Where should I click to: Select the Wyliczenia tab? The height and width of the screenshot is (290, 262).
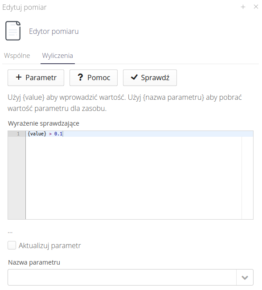(57, 56)
